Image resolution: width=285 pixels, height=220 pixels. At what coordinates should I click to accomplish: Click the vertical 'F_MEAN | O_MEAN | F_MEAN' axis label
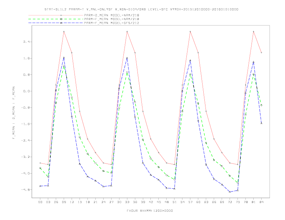14,113
